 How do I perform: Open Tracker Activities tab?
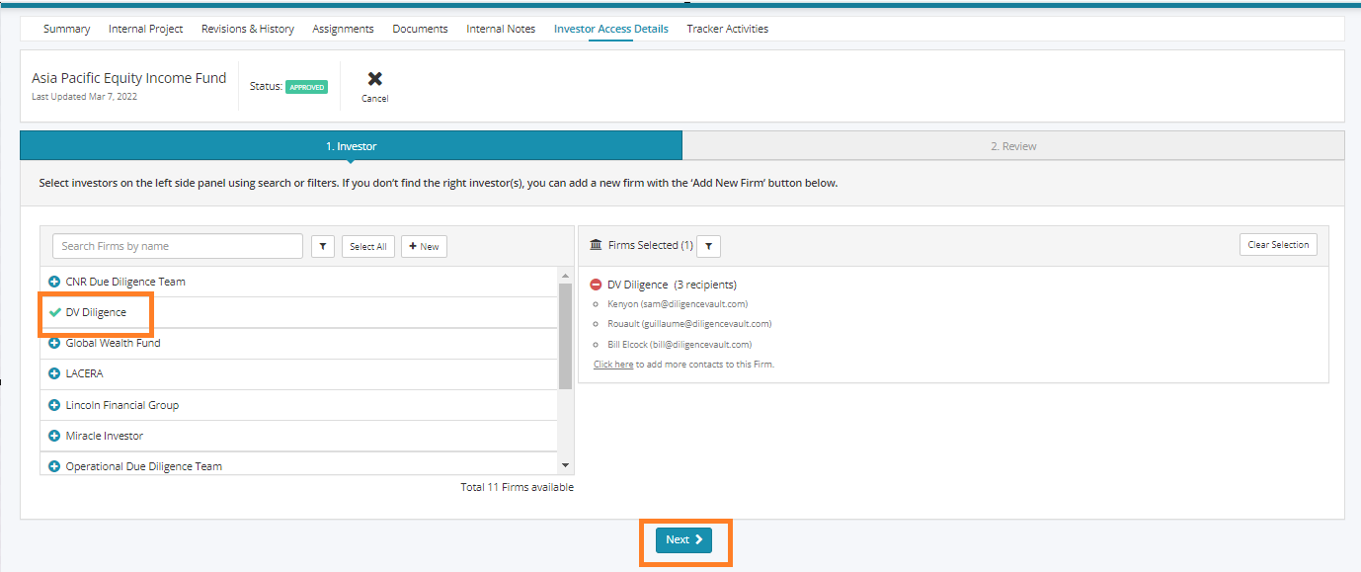[728, 29]
